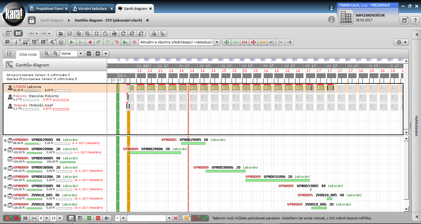Open the dropdown beside value 15
The width and height of the screenshot is (421, 224).
(x=60, y=218)
